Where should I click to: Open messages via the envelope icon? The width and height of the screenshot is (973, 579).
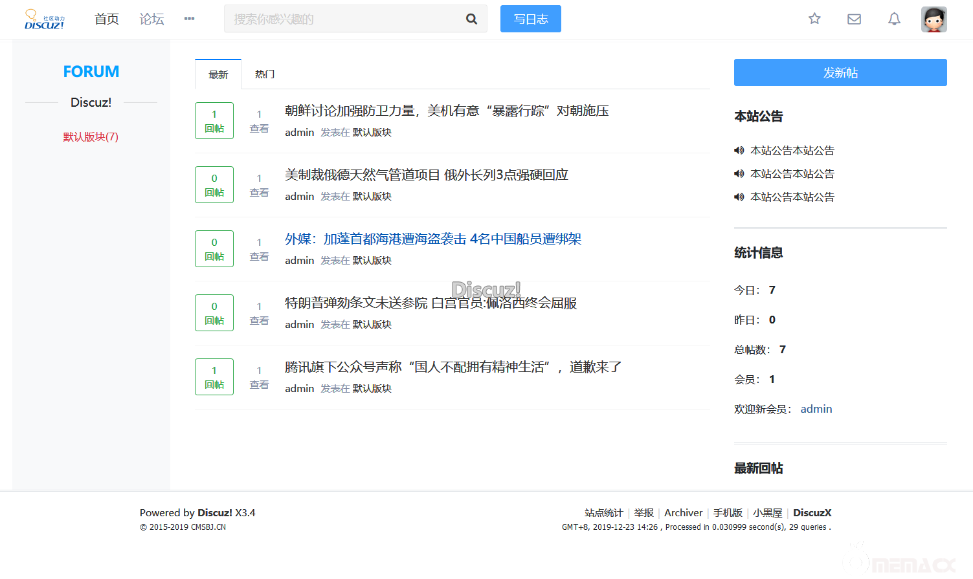coord(854,19)
